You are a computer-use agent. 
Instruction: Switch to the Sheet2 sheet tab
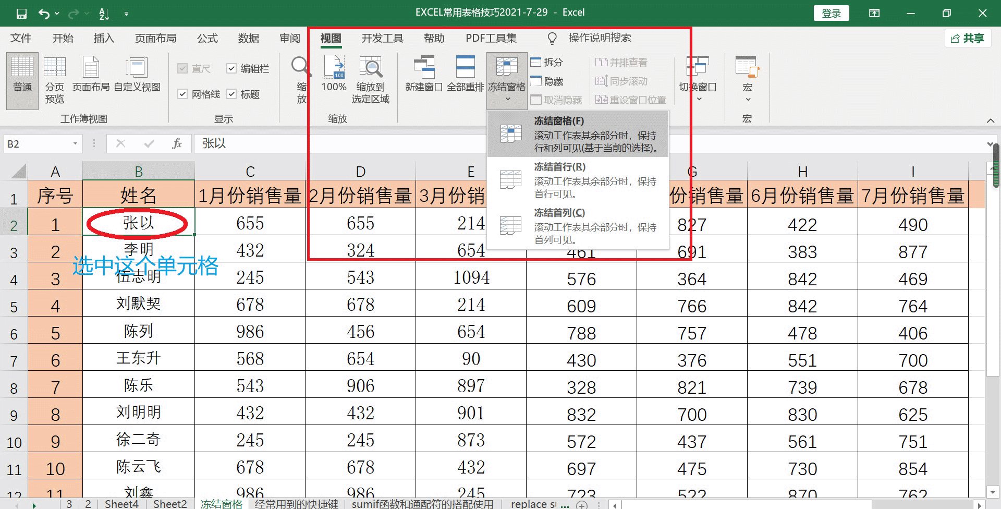click(170, 504)
